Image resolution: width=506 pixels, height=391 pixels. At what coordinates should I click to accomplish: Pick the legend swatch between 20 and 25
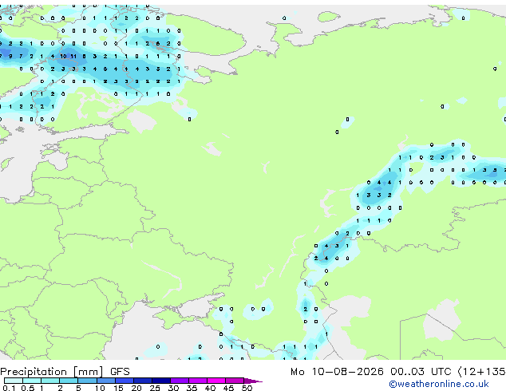click(143, 381)
